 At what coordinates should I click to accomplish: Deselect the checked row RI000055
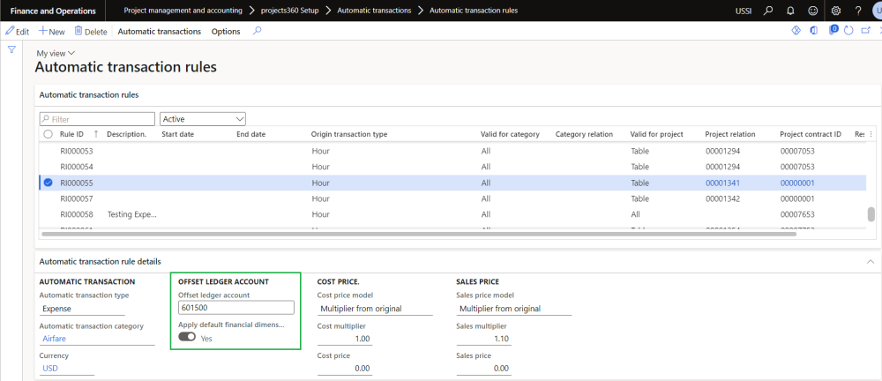pos(48,183)
